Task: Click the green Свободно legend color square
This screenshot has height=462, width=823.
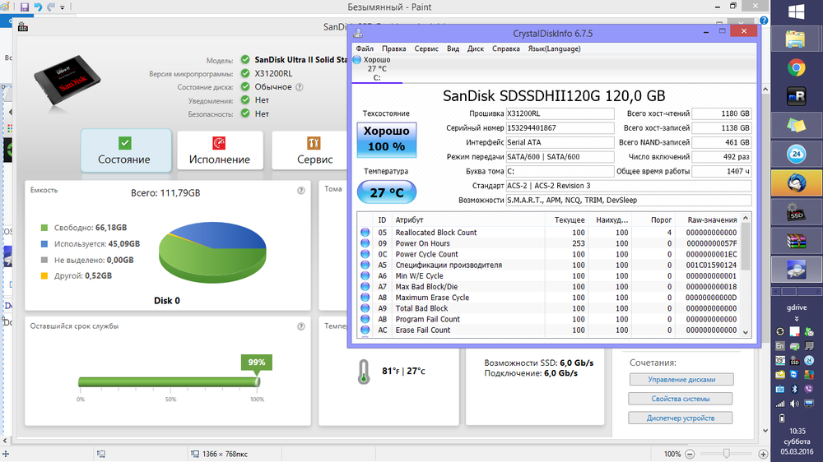Action: pos(44,228)
